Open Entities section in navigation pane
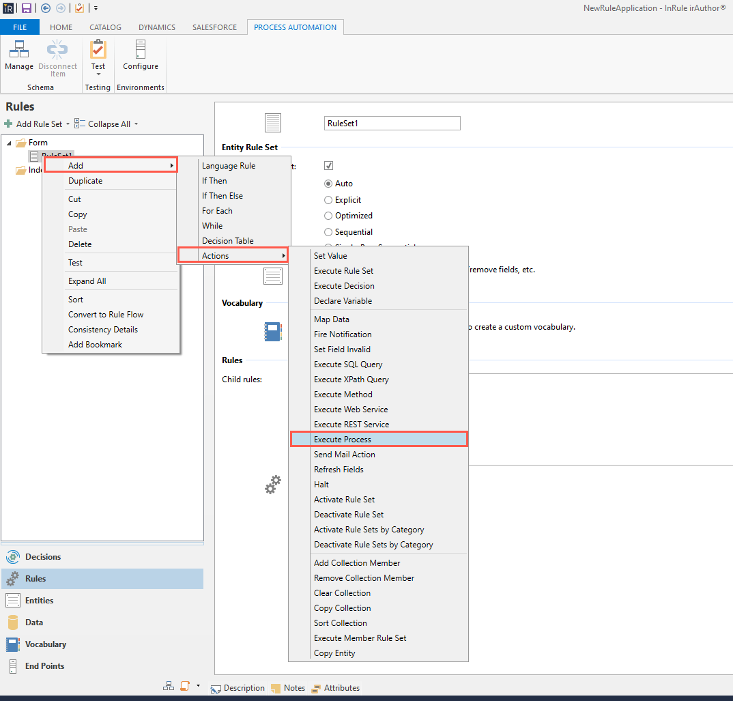 [x=39, y=601]
